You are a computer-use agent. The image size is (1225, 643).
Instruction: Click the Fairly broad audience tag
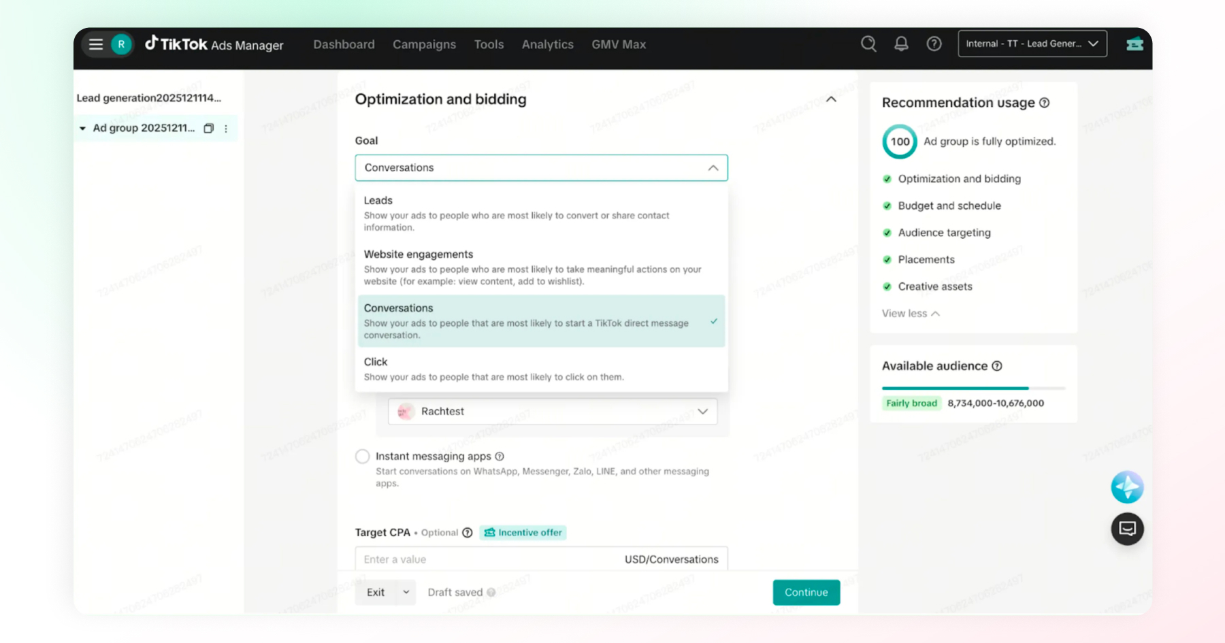pyautogui.click(x=912, y=403)
